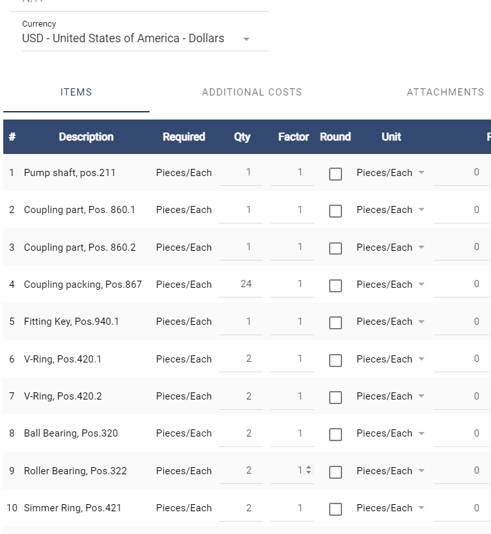Enable Round for Coupling packing, Pos.867

pyautogui.click(x=336, y=286)
